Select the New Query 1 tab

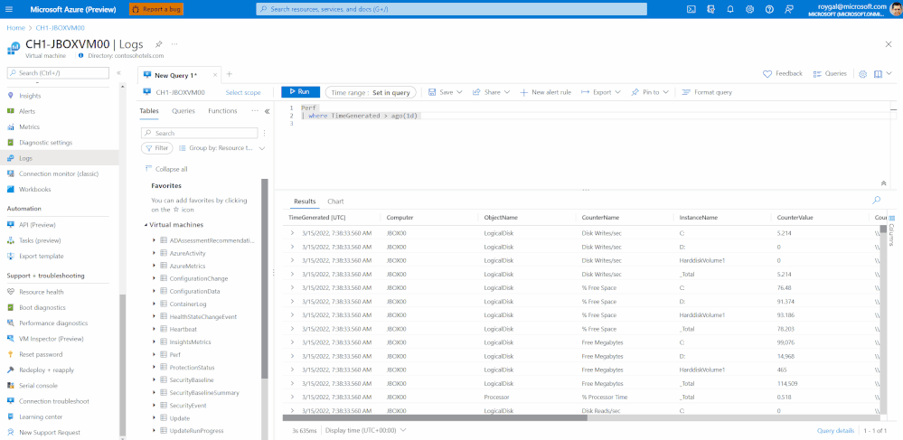point(179,75)
